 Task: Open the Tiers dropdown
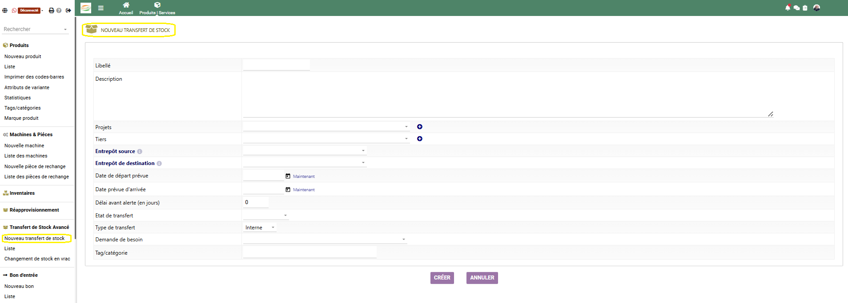pyautogui.click(x=326, y=139)
